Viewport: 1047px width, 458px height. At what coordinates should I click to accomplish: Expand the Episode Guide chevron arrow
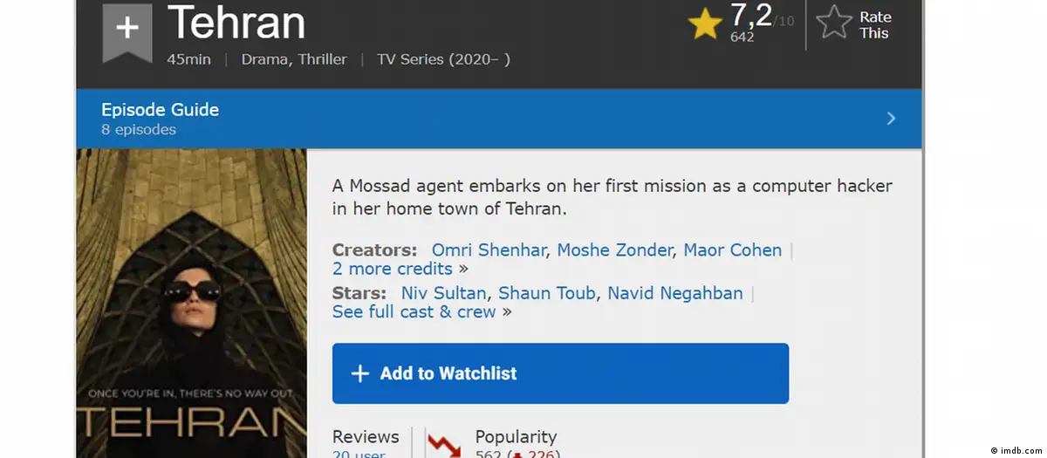coord(891,119)
